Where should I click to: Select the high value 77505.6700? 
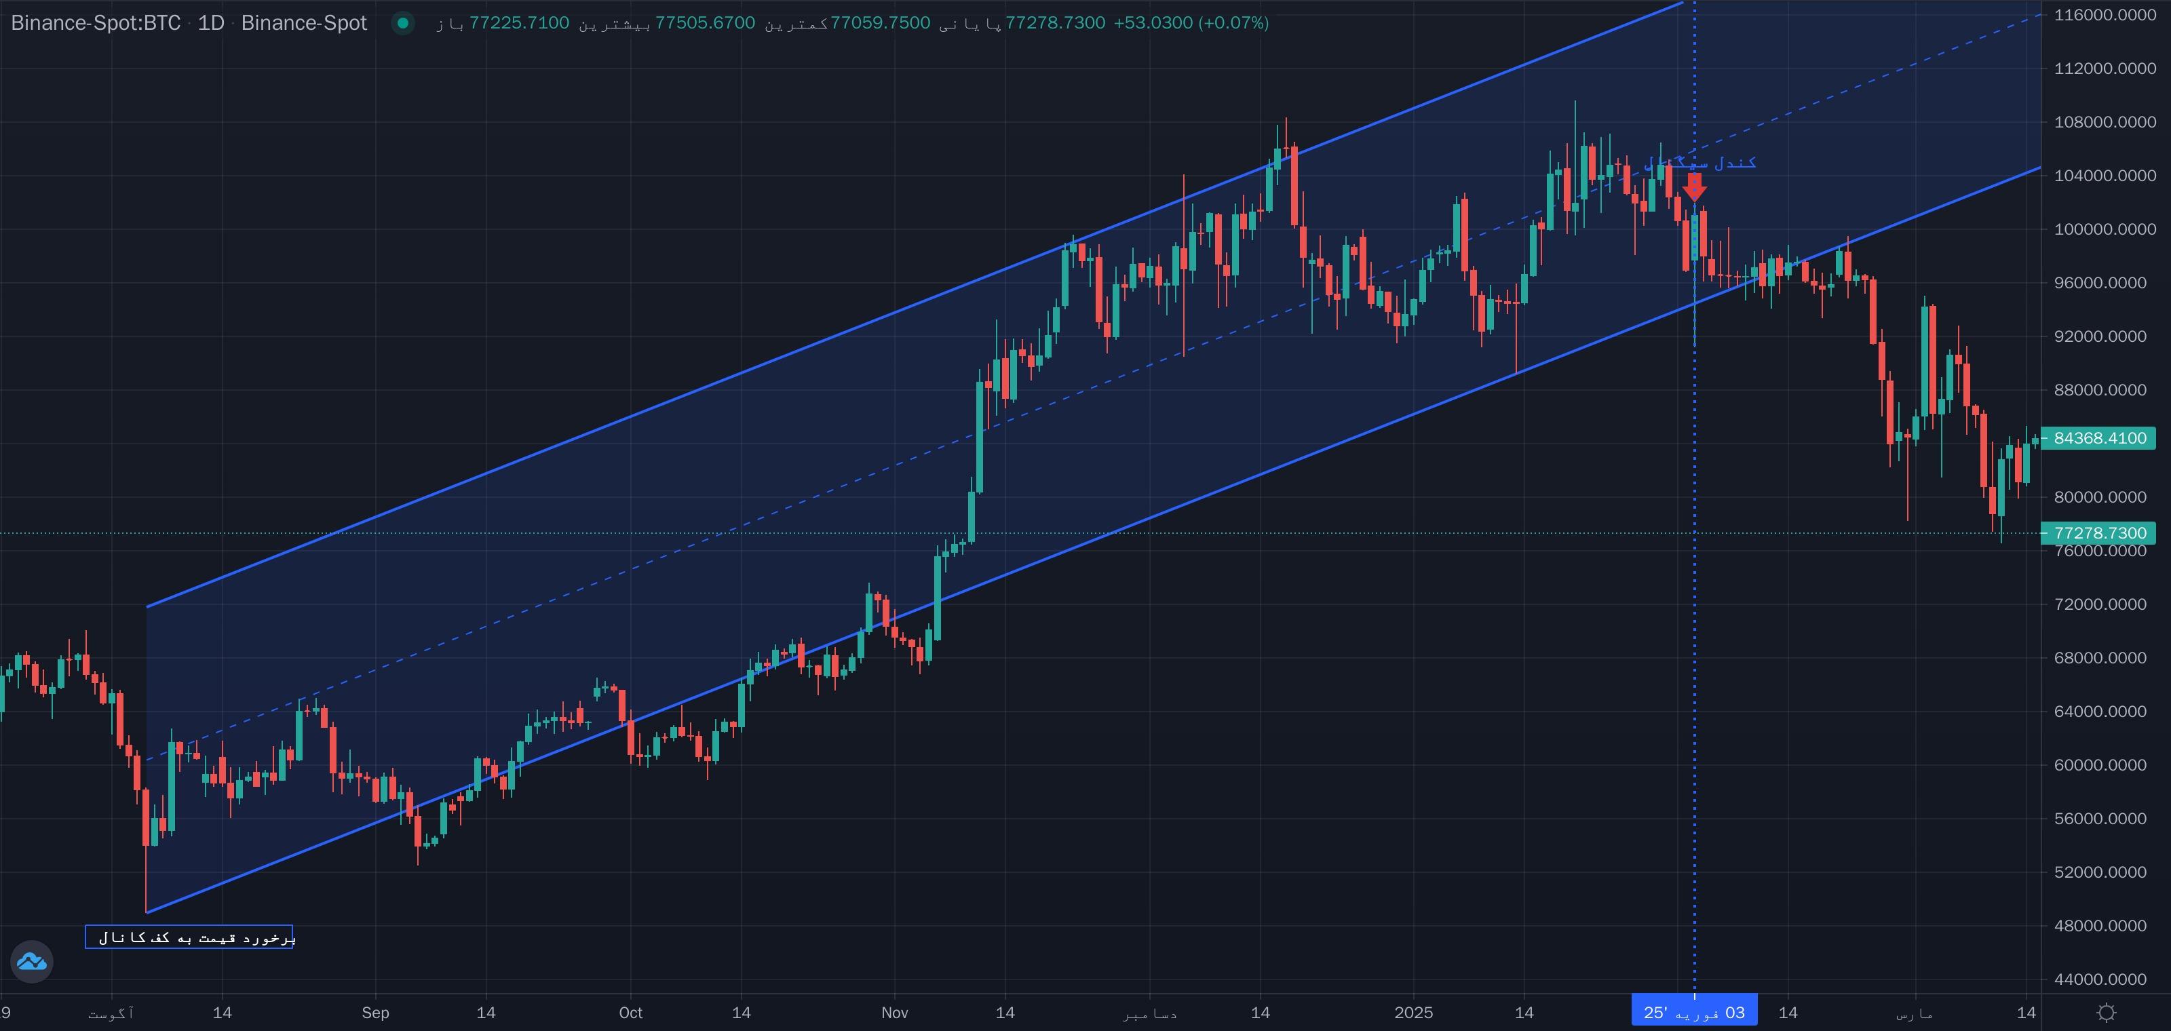[x=706, y=23]
